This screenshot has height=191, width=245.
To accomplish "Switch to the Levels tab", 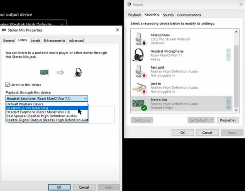I will point(36,40).
